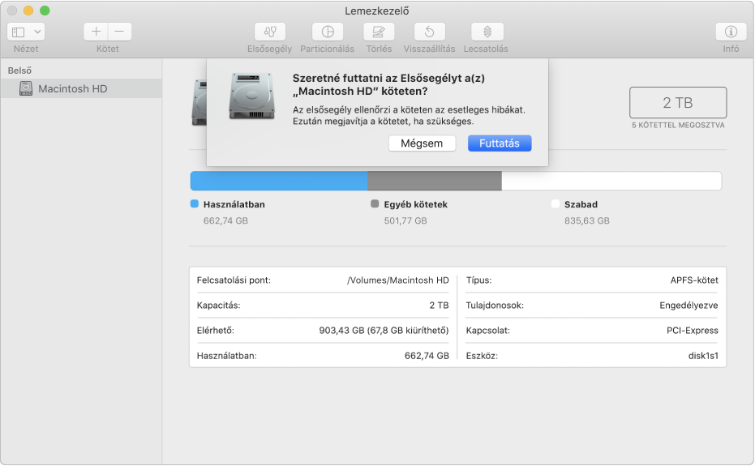Select Macintosh HD in the sidebar
This screenshot has height=466, width=755.
tap(81, 88)
